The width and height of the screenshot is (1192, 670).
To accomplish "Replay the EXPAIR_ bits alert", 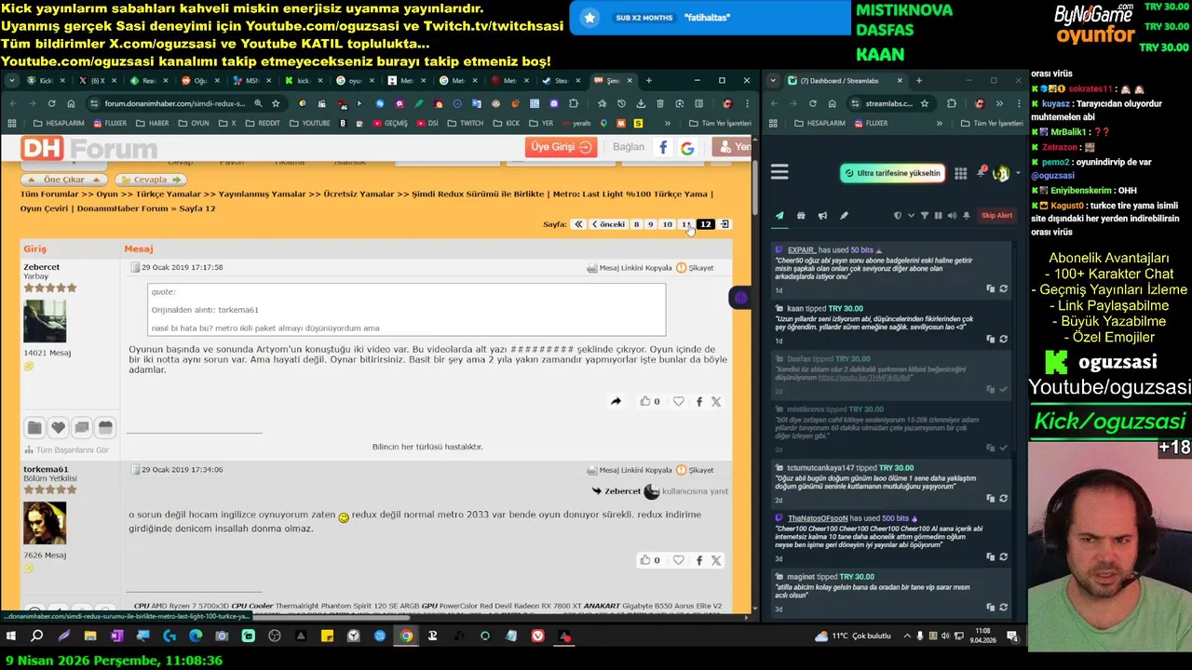I will coord(1003,289).
